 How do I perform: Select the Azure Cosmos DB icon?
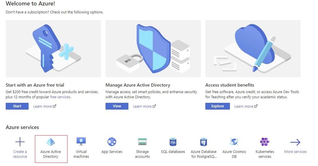pyautogui.click(x=234, y=142)
